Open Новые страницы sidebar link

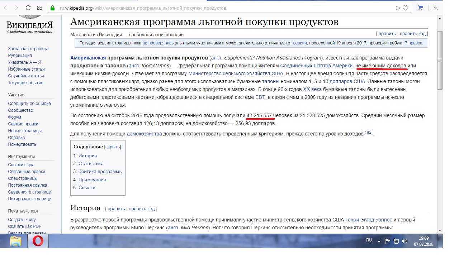tap(25, 131)
